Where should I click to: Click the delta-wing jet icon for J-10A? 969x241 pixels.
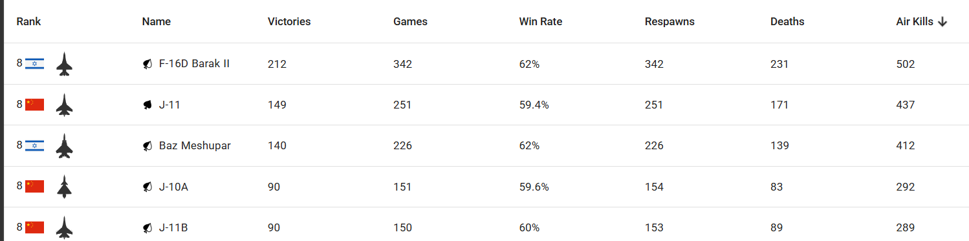point(64,187)
